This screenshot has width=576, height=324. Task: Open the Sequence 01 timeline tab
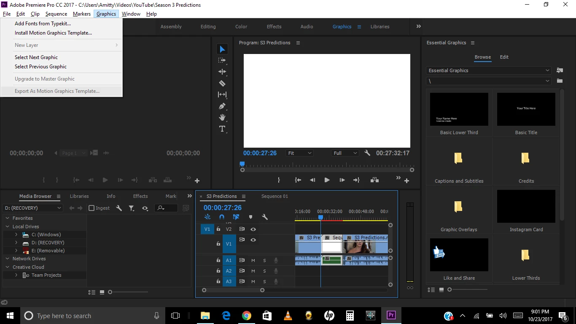click(x=275, y=196)
